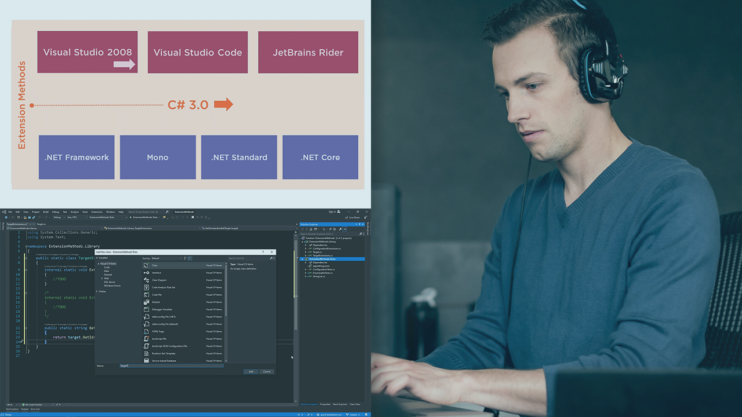Select the Runtime Text Template icon

[x=146, y=353]
